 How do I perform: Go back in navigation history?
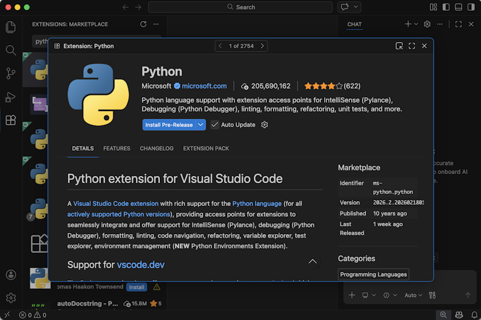tap(125, 7)
